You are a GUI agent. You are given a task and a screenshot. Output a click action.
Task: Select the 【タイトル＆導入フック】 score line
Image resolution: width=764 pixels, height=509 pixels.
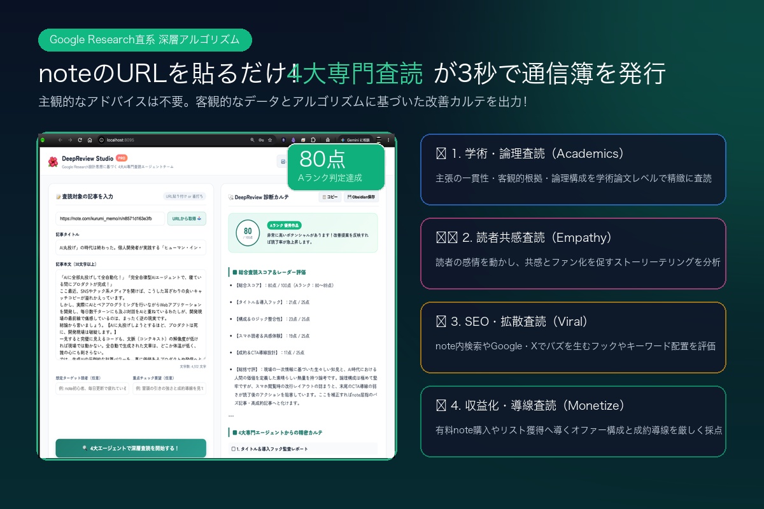273,302
